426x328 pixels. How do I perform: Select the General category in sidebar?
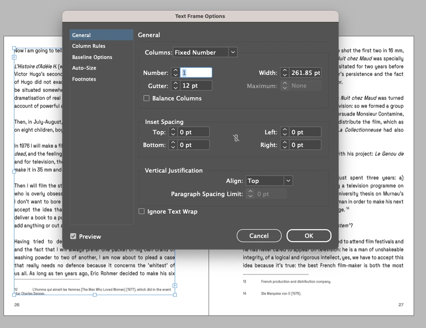coord(101,35)
